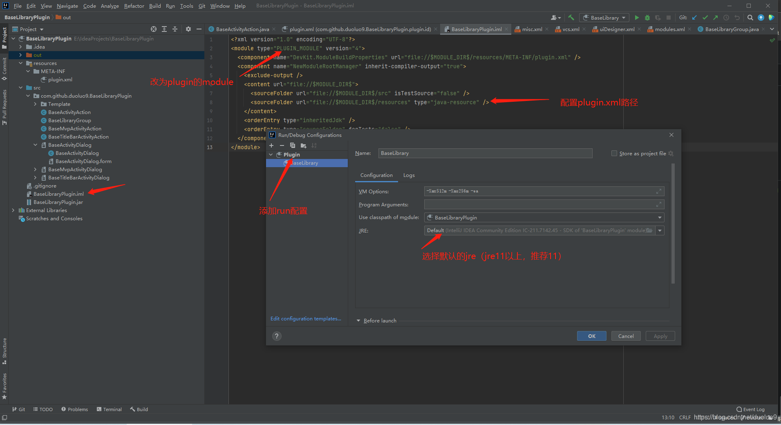The height and width of the screenshot is (425, 781).
Task: Open the Navigate menu
Action: (x=67, y=6)
